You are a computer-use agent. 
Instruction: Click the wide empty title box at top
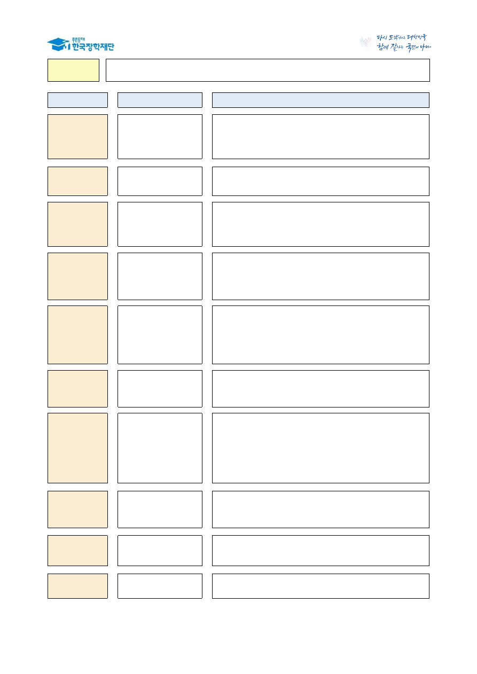point(268,70)
